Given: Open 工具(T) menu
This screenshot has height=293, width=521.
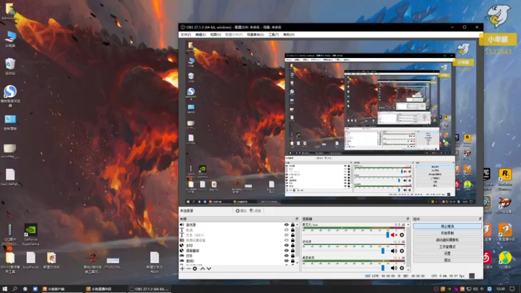Looking at the screenshot, I should click(274, 35).
